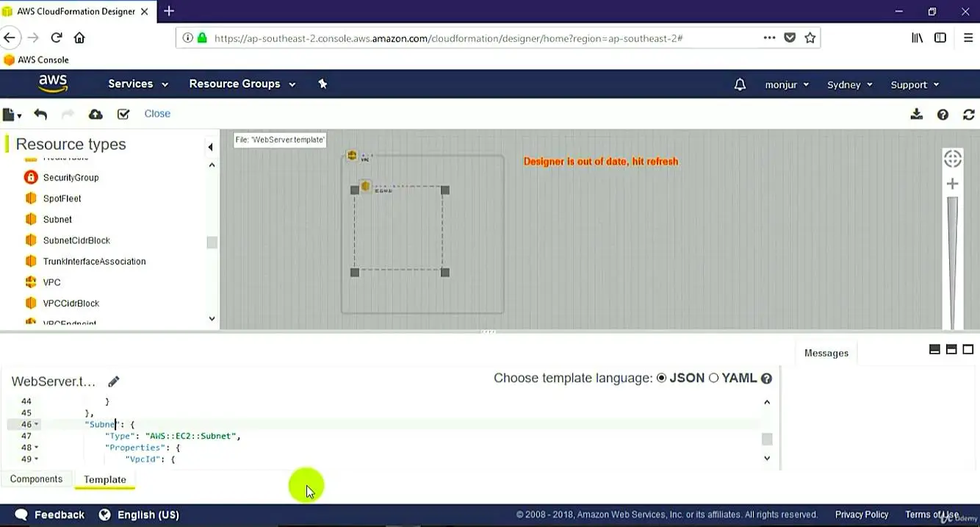980x527 pixels.
Task: Open the Resource Groups menu
Action: [242, 84]
